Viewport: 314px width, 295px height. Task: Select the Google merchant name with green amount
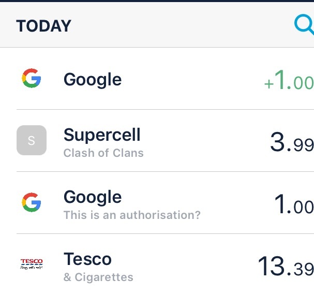93,80
